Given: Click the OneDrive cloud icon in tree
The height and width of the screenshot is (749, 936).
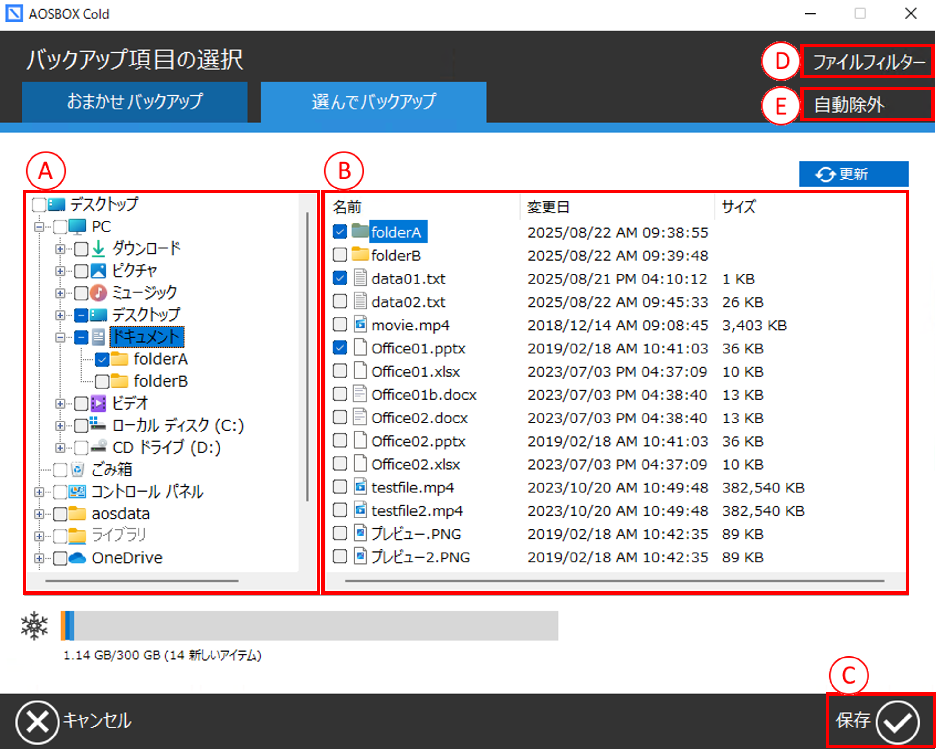Looking at the screenshot, I should coord(78,558).
